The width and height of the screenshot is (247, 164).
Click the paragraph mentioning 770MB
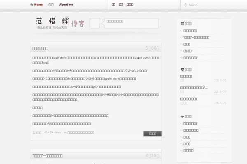coord(89,71)
